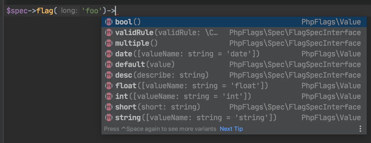Click the long: parameter hint
Screen dimensions: 371x143
[x=69, y=11]
